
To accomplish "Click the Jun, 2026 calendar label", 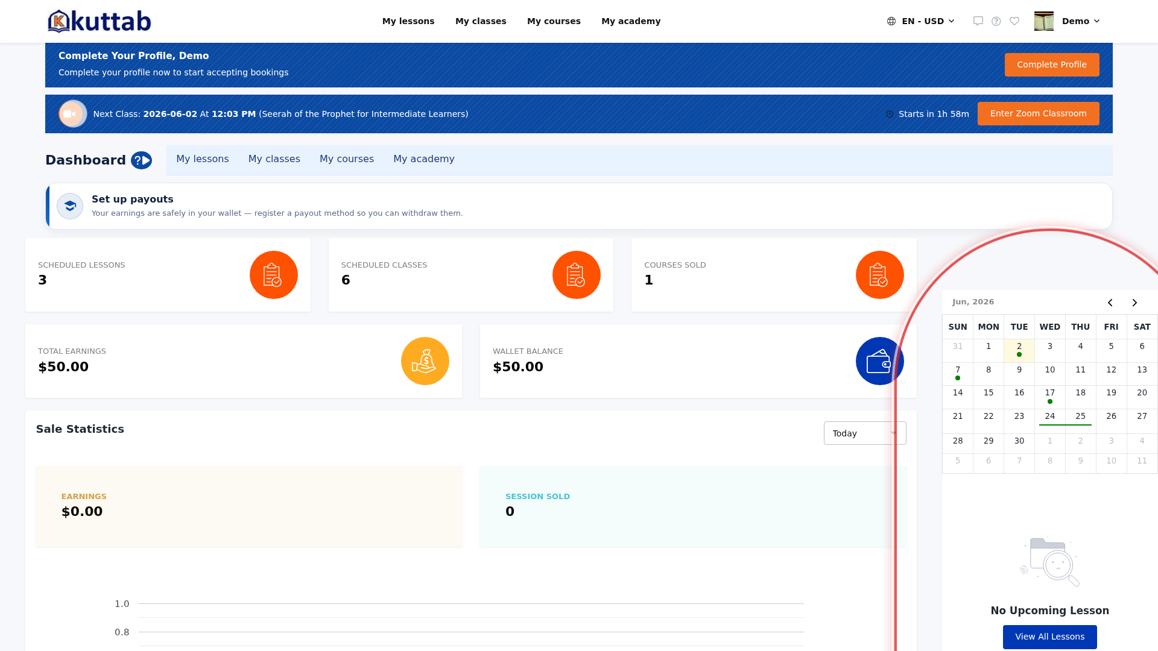I will click(973, 302).
